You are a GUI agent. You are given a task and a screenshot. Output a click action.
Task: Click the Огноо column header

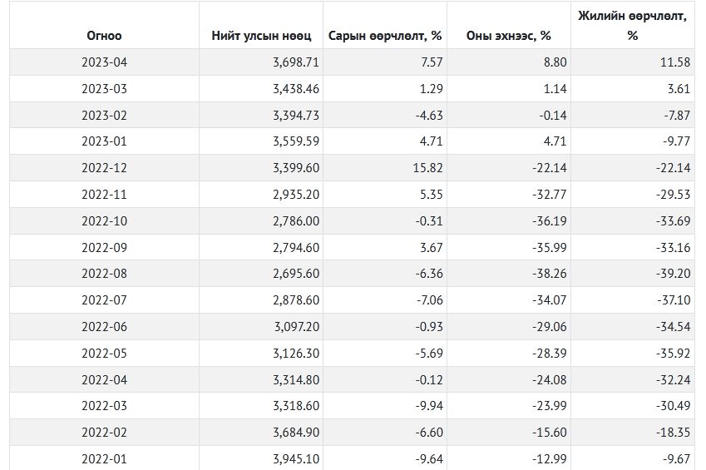tap(104, 36)
